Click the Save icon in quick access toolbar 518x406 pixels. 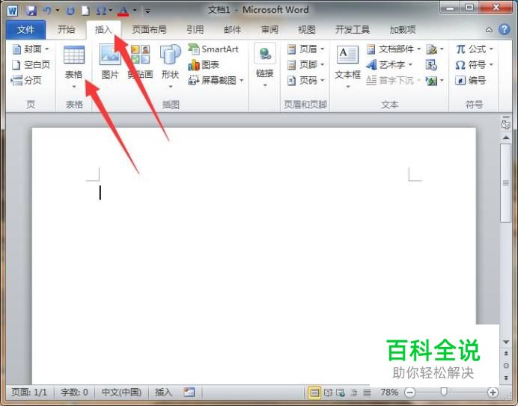pyautogui.click(x=31, y=10)
